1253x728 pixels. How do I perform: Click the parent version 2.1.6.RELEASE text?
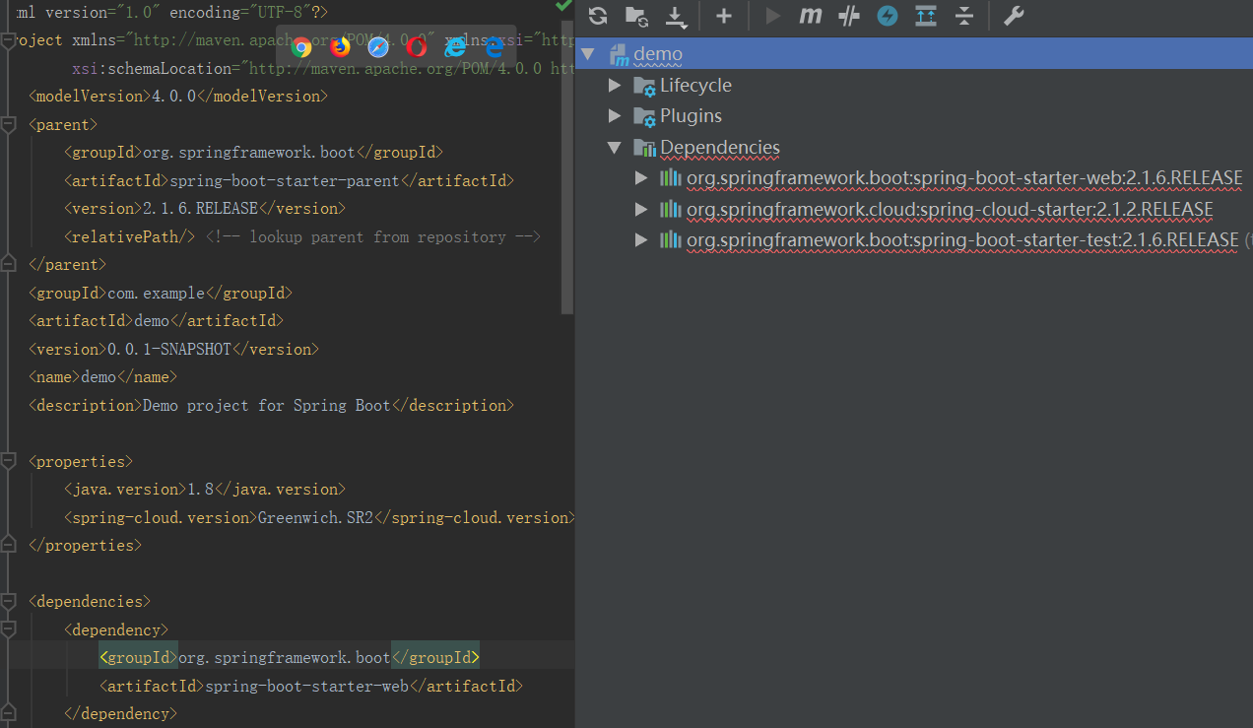200,209
